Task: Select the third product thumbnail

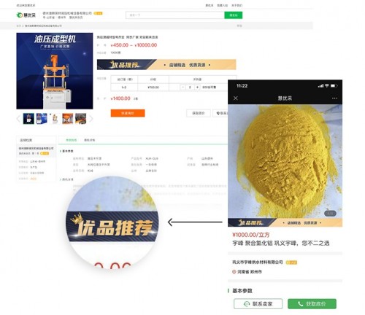Action: pyautogui.click(x=55, y=119)
